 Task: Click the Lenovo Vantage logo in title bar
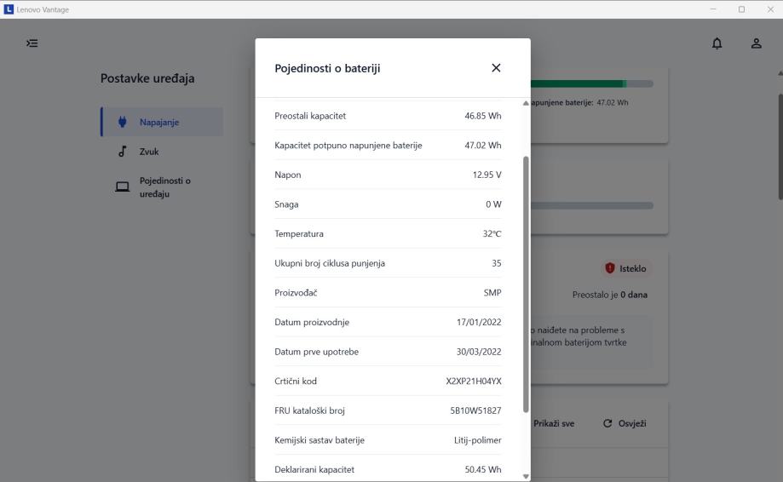pyautogui.click(x=9, y=9)
